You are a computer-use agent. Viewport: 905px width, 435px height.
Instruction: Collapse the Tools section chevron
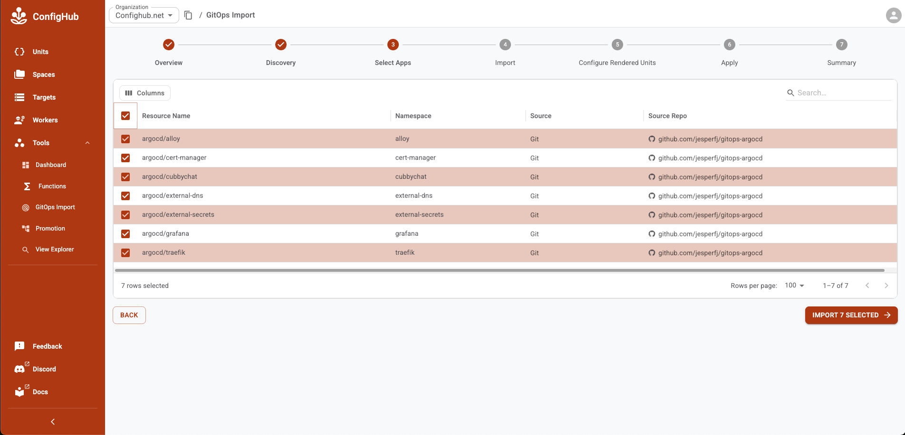click(x=87, y=143)
